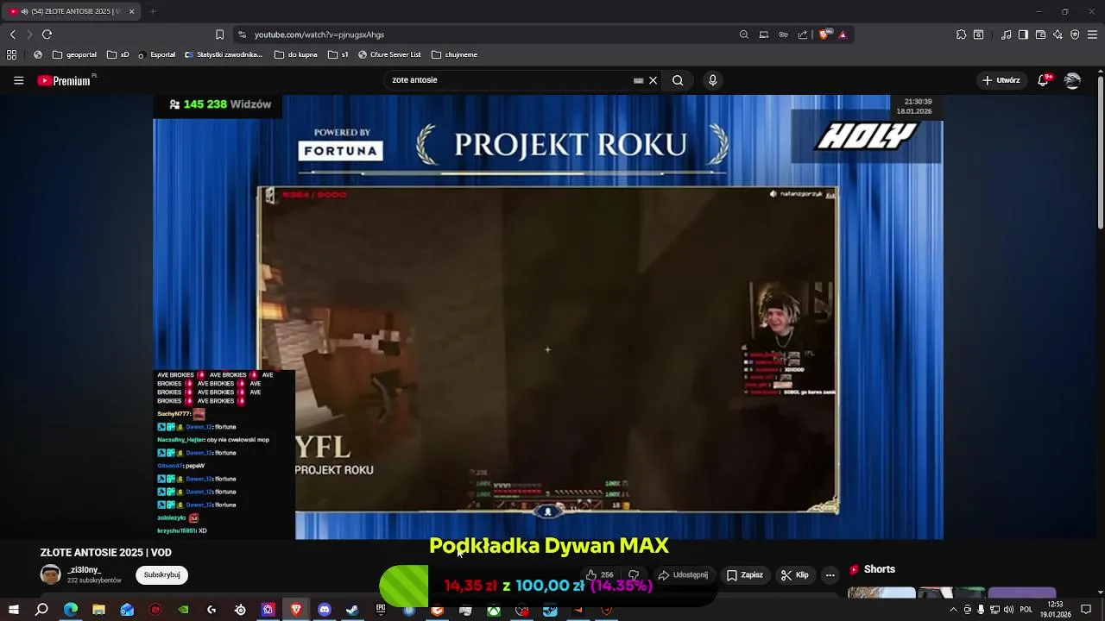Open File Explorer from taskbar
Viewport: 1105px width, 621px height.
tap(98, 610)
